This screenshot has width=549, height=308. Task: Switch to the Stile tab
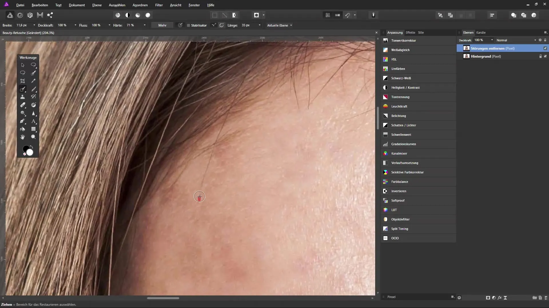click(421, 33)
